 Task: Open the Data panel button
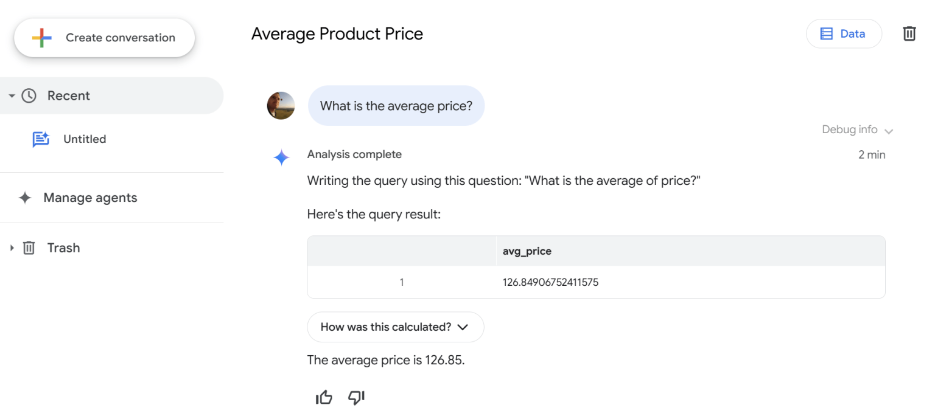(843, 33)
